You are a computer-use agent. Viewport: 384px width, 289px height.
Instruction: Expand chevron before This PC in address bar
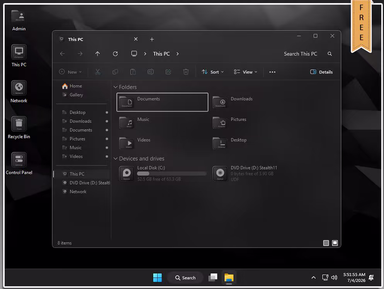click(x=145, y=54)
